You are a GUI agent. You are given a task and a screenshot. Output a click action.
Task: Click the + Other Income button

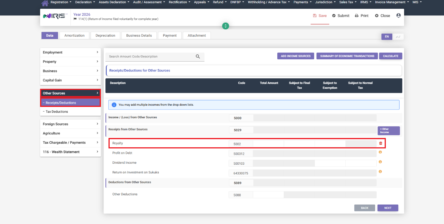(389, 131)
